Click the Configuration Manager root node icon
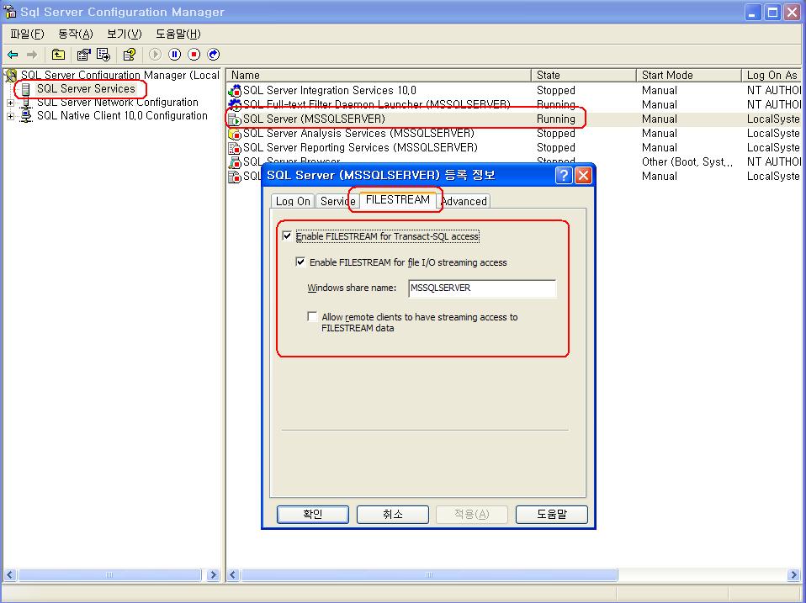Viewport: 806px width, 603px height. (x=11, y=76)
